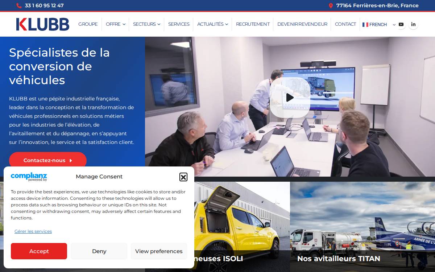Deny cookies in consent dialog
435x272 pixels.
tap(99, 251)
